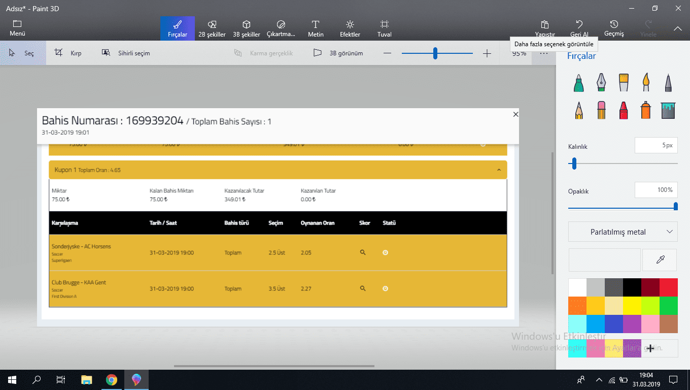Pick the black color swatch
690x390 pixels.
632,287
